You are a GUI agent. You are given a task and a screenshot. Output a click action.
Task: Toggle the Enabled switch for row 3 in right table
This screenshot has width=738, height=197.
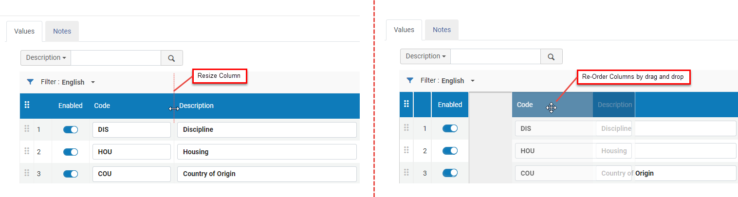tap(450, 173)
